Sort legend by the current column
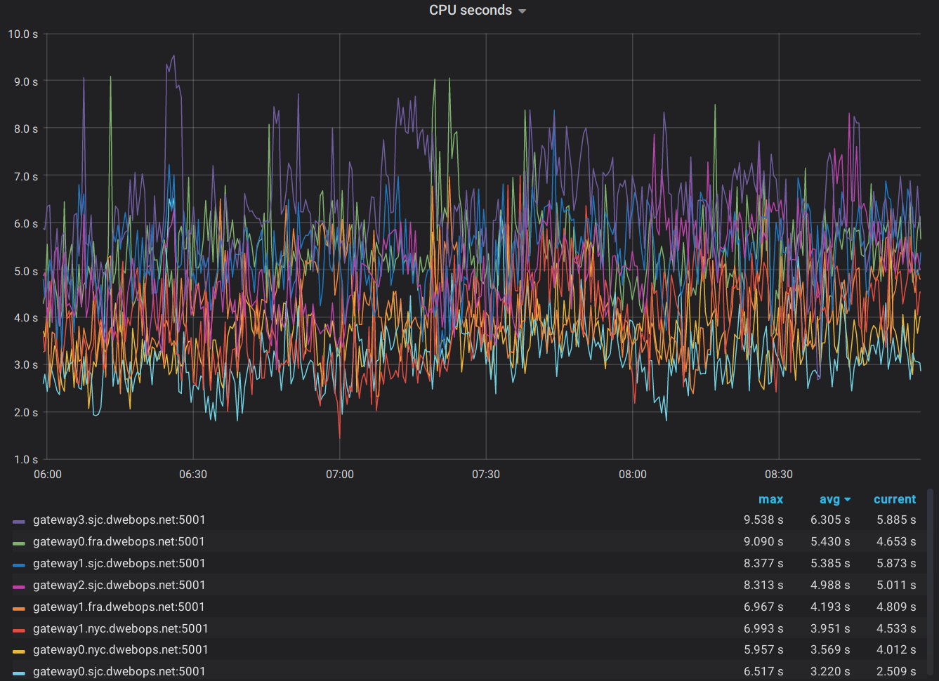The height and width of the screenshot is (681, 939). (x=895, y=499)
